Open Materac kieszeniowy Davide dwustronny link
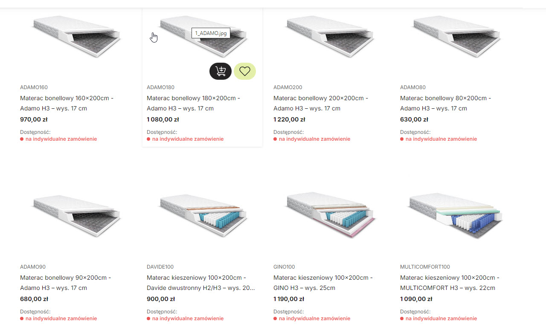546x336 pixels. coord(200,283)
